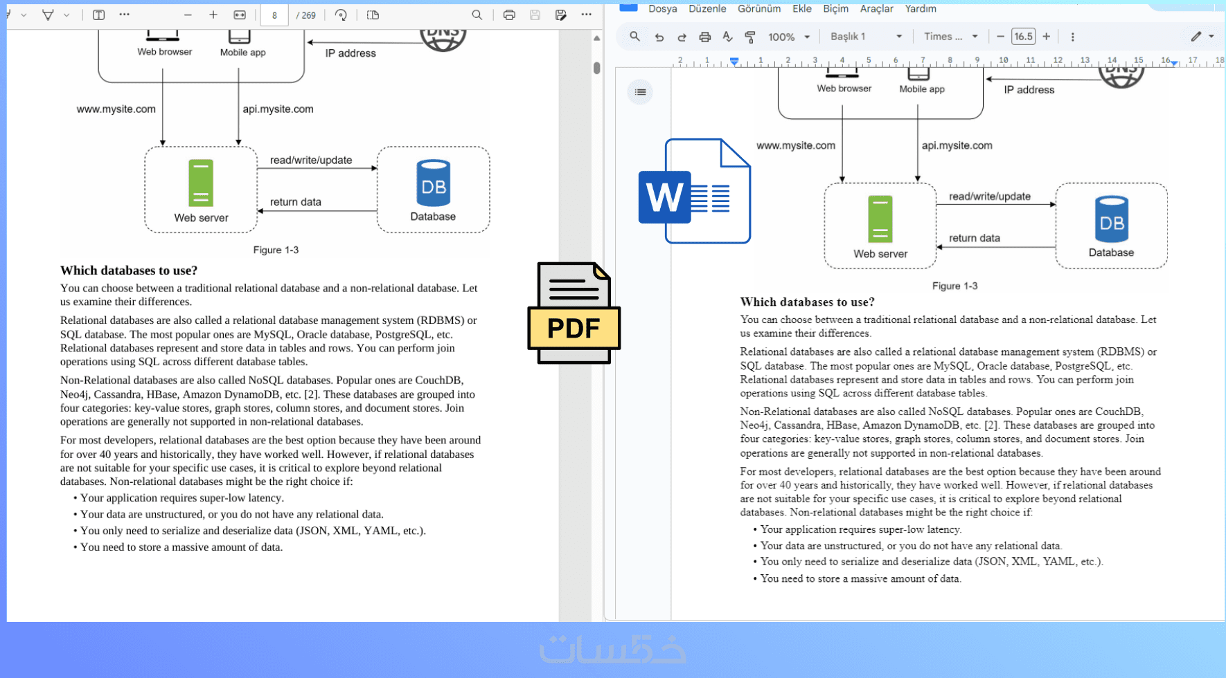Zoom out the PDF with the minus icon
The width and height of the screenshot is (1226, 678).
coord(188,15)
